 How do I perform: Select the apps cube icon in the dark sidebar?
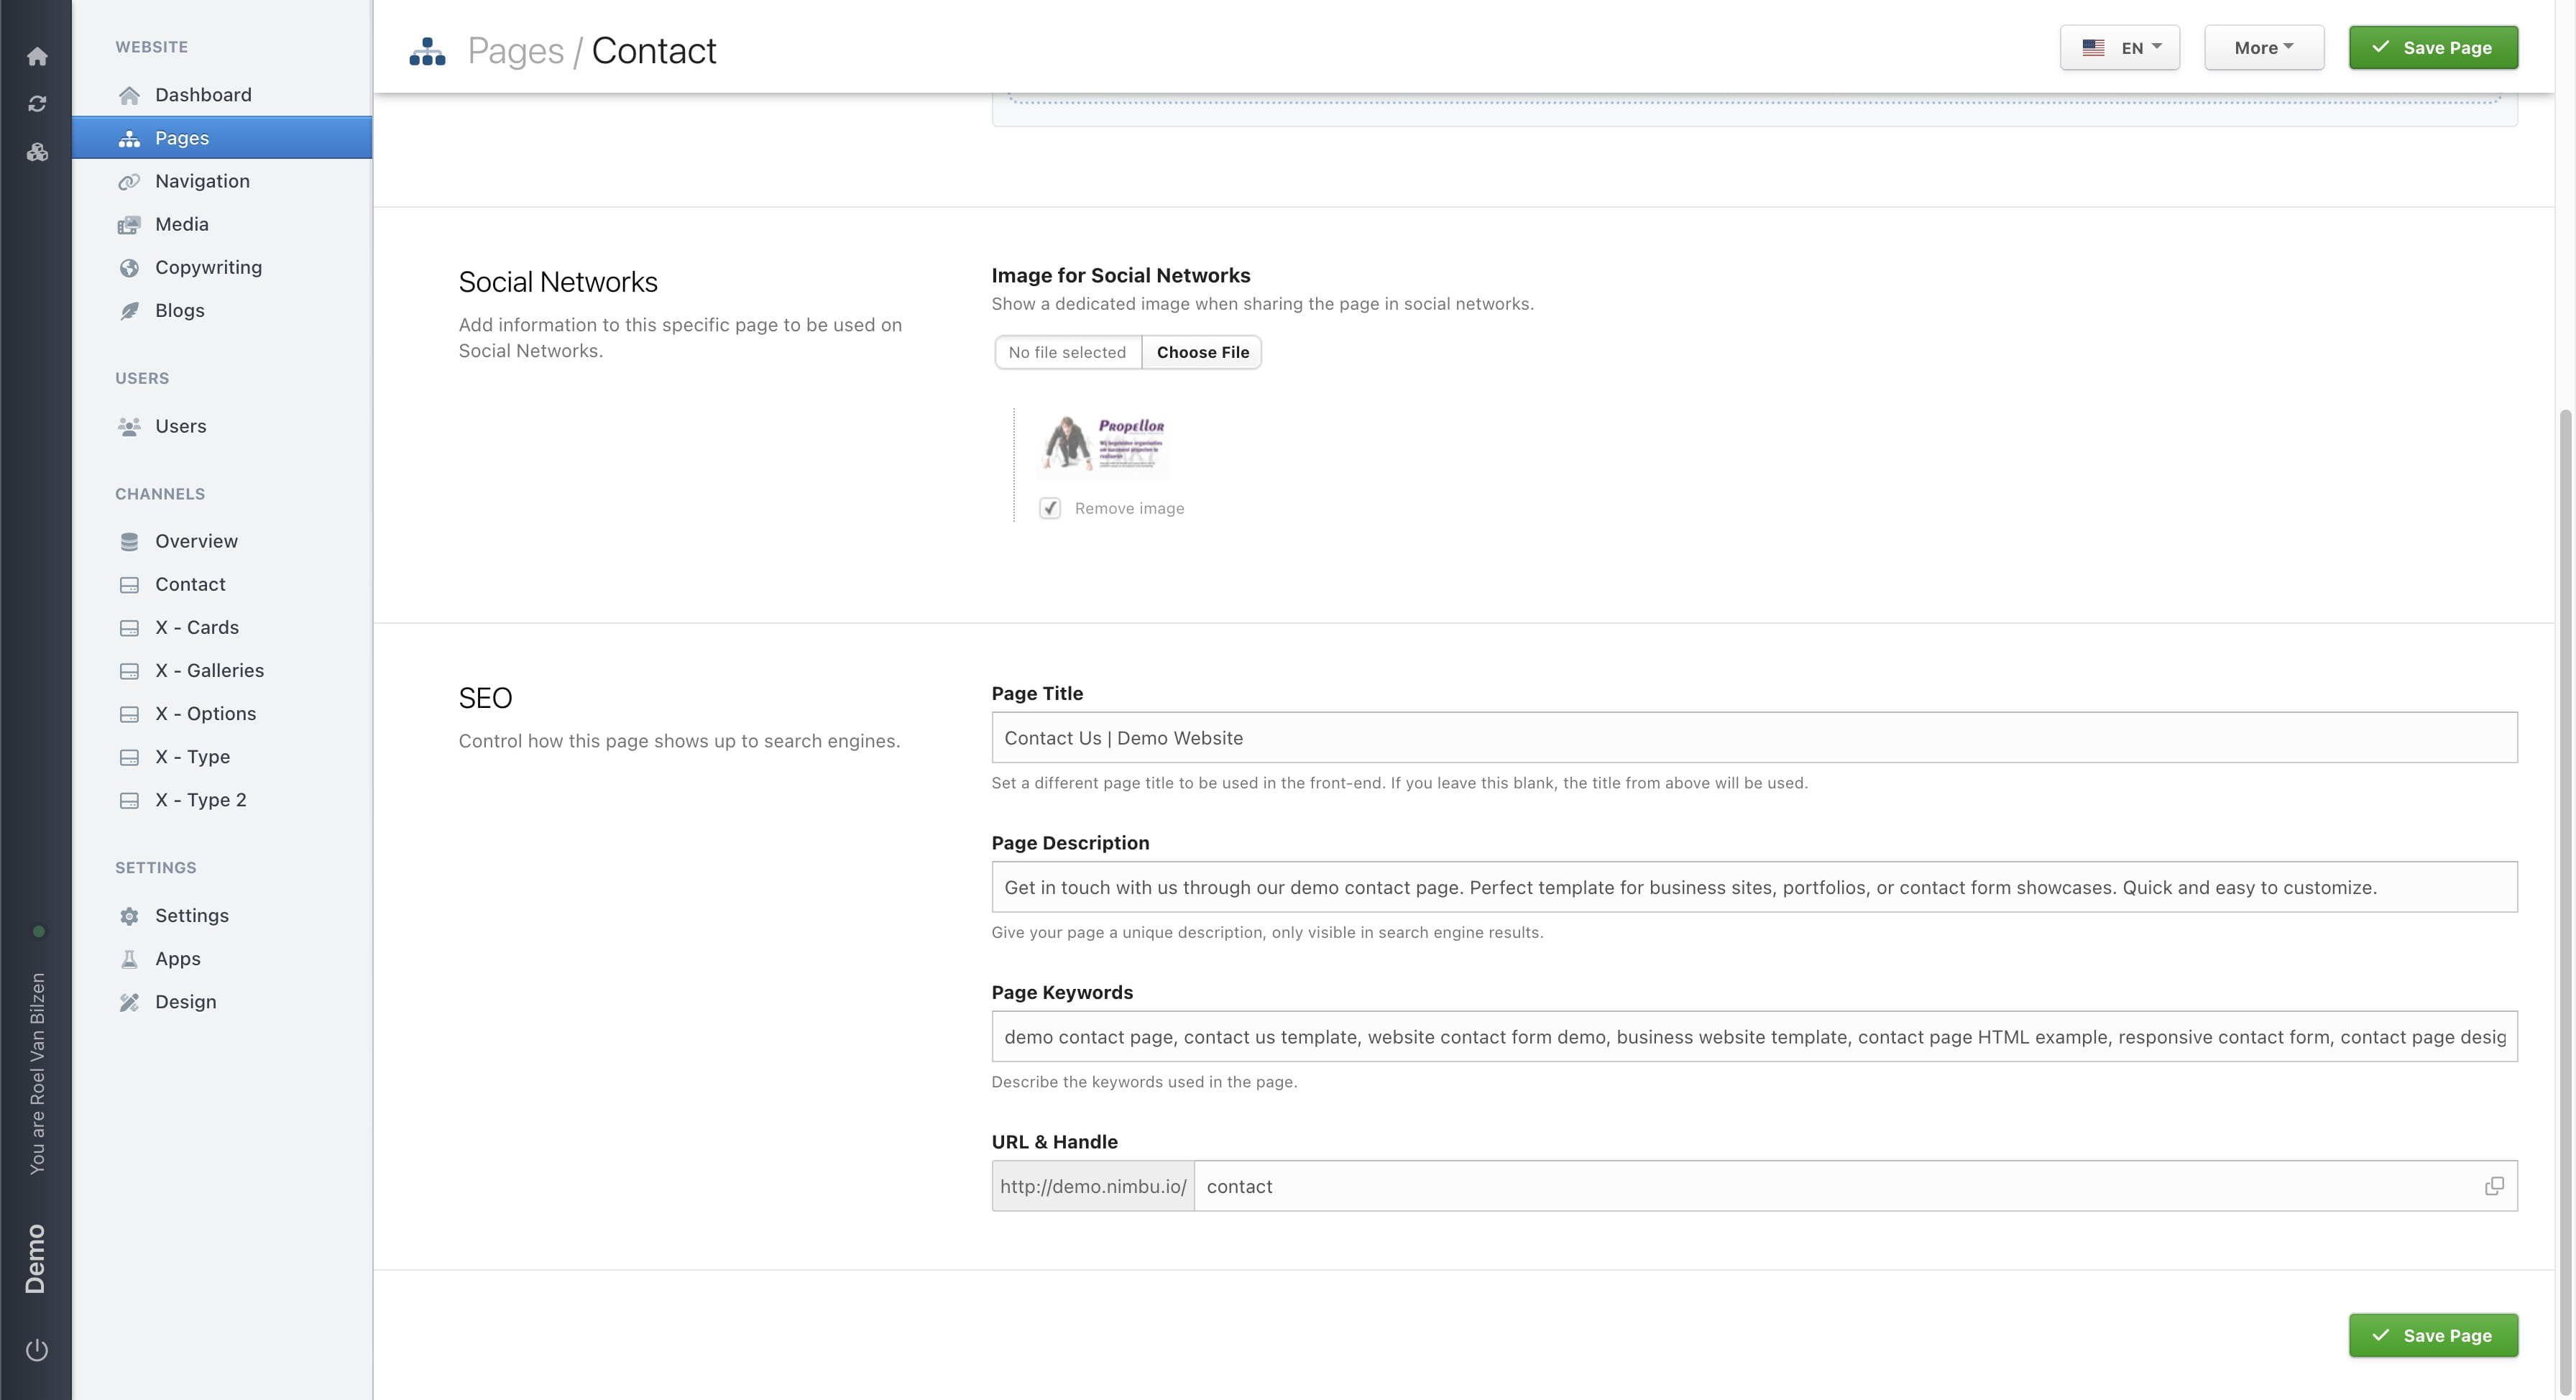[x=37, y=152]
